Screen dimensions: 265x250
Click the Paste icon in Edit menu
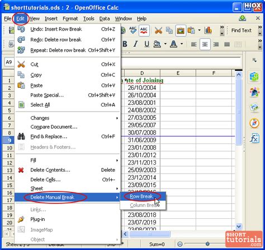click(21, 85)
